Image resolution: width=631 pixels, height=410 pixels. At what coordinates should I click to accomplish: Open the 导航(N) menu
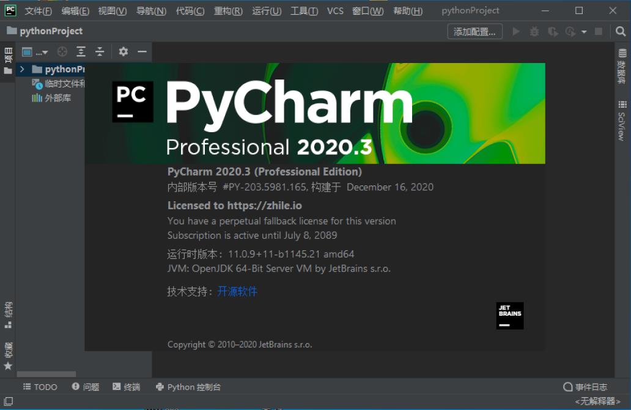pos(151,11)
